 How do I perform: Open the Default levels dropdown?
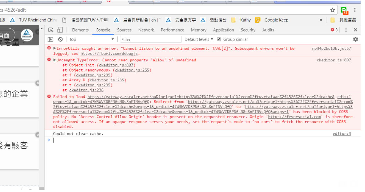click(x=199, y=39)
